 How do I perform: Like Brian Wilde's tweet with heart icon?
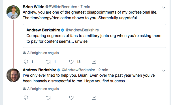pos(71,62)
